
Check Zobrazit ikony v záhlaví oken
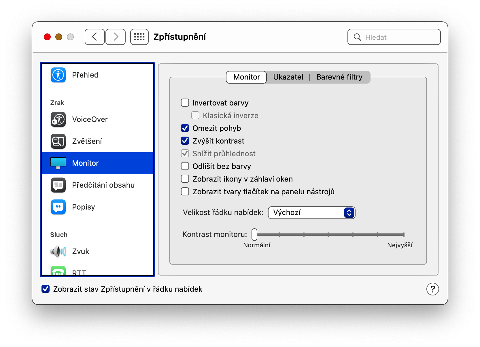185,179
